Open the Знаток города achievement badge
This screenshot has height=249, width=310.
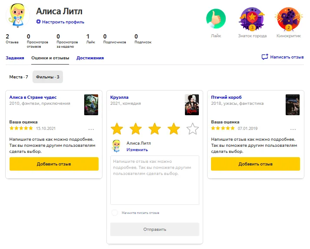click(x=252, y=19)
